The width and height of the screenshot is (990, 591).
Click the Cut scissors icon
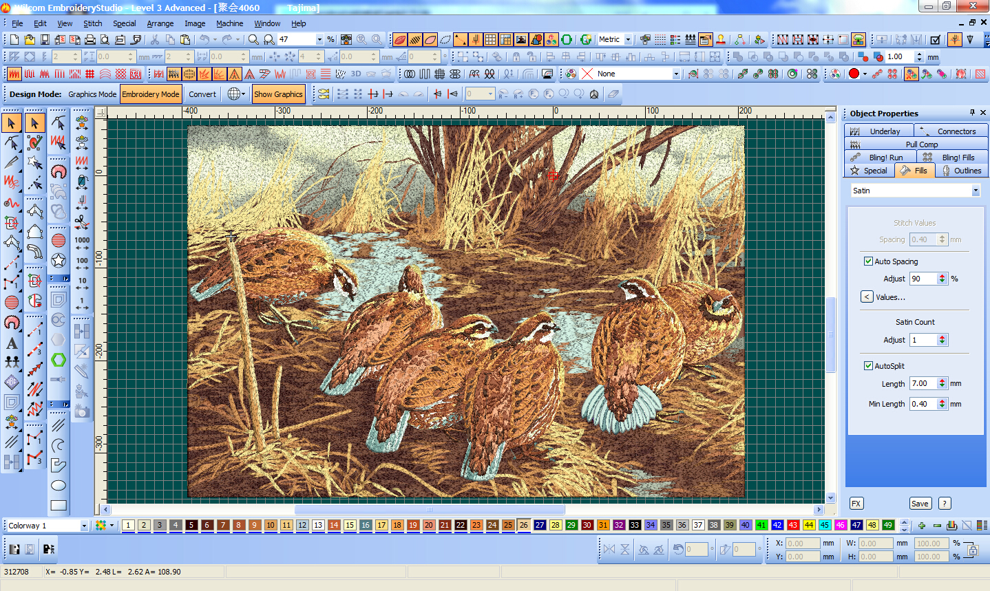pyautogui.click(x=155, y=40)
